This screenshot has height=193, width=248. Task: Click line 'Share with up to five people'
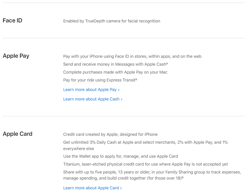[152, 175]
